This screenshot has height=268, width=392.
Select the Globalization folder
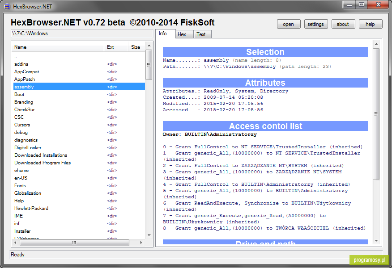[x=79, y=193]
